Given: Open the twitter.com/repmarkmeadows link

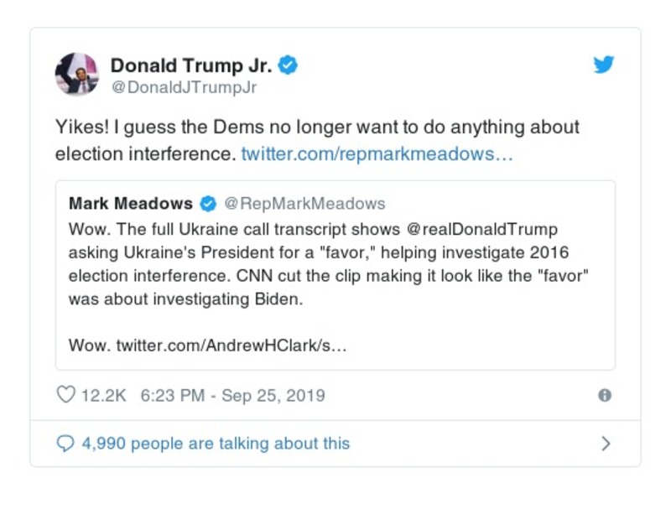Looking at the screenshot, I should 377,154.
